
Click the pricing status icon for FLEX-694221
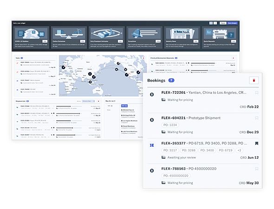click(152, 120)
